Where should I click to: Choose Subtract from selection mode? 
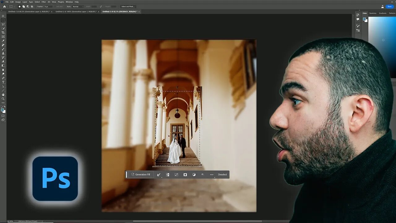28,7
